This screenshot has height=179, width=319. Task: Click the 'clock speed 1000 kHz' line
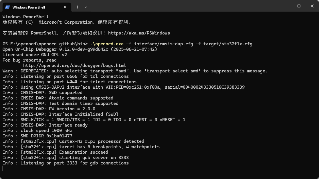point(37,130)
